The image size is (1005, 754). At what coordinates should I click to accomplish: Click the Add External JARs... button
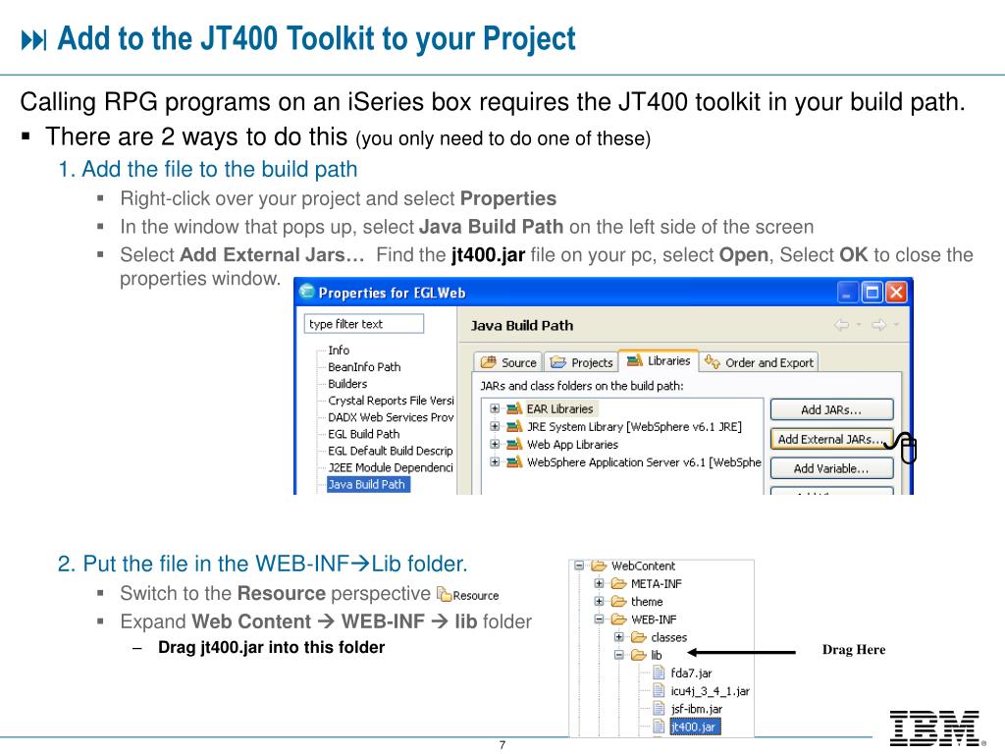tap(831, 439)
